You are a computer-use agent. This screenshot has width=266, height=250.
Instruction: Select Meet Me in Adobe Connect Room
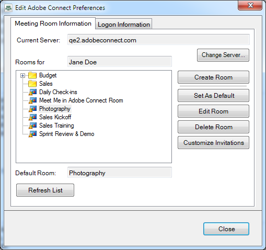[81, 100]
